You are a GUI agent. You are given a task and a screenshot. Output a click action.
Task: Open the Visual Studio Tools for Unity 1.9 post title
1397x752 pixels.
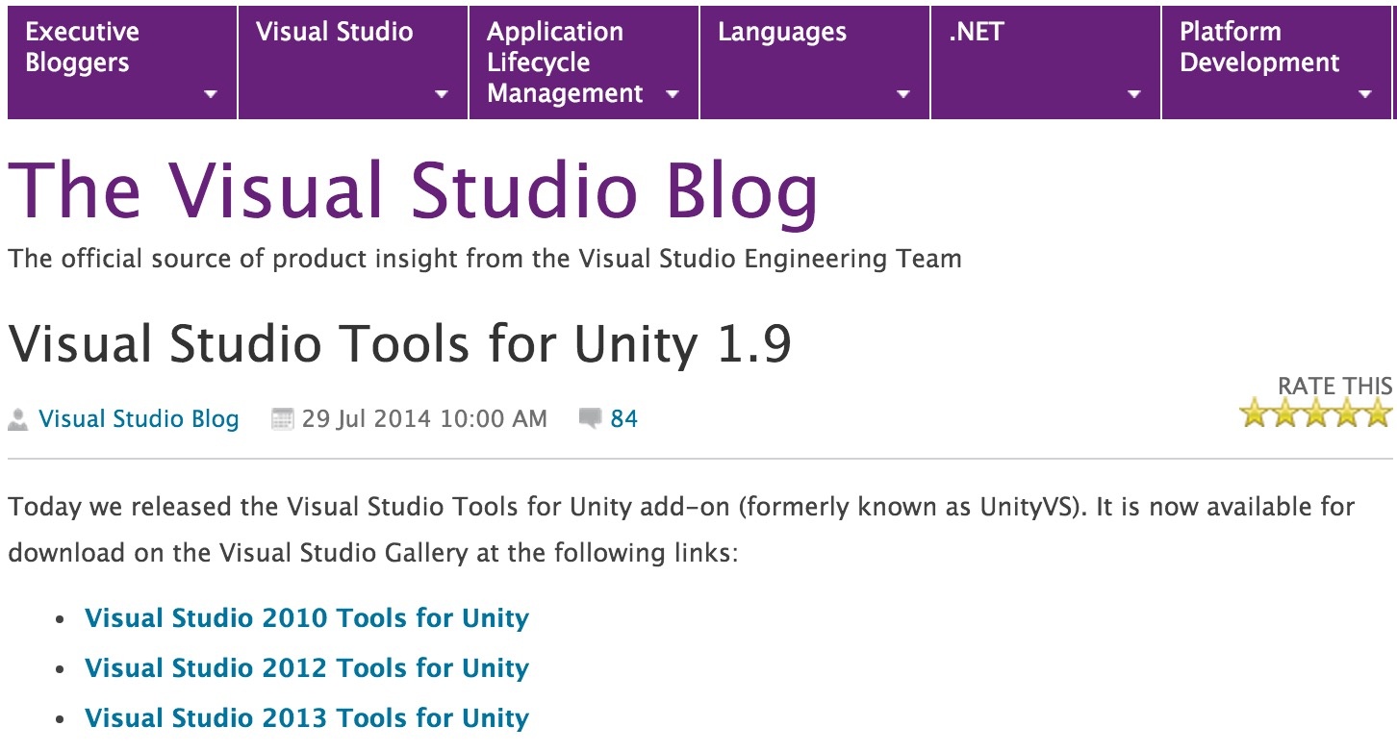pyautogui.click(x=399, y=344)
